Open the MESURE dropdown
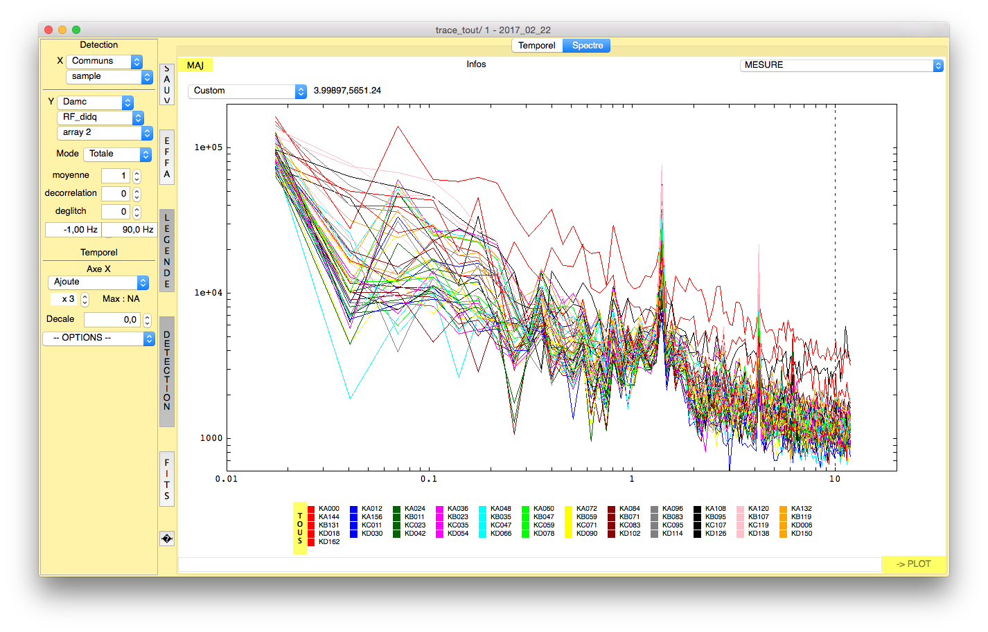The width and height of the screenshot is (988, 632). click(841, 65)
